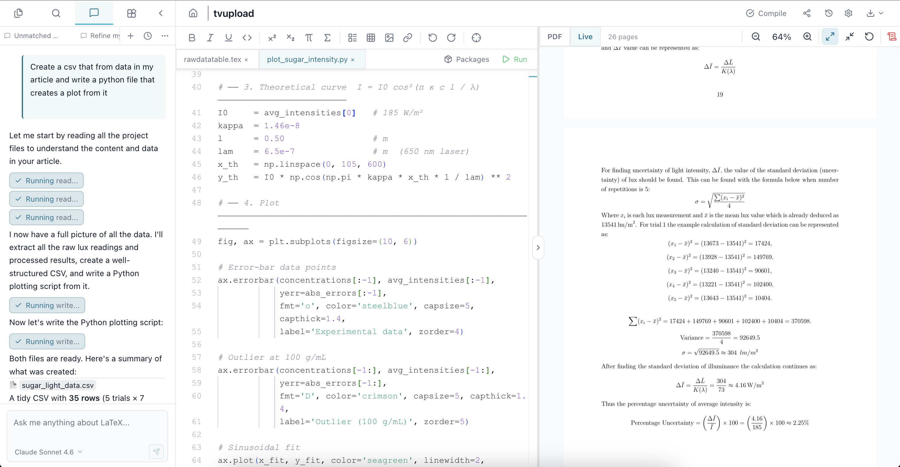Insert an image from toolbar

point(389,37)
